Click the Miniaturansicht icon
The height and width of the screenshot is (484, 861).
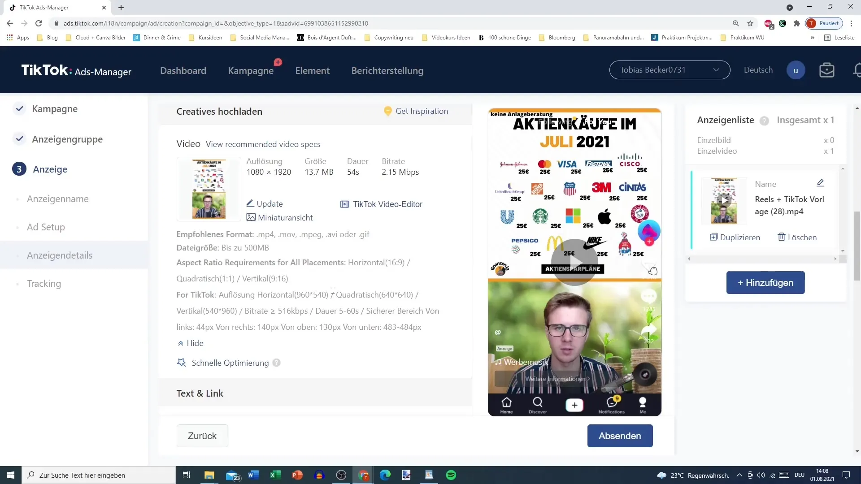pyautogui.click(x=251, y=217)
